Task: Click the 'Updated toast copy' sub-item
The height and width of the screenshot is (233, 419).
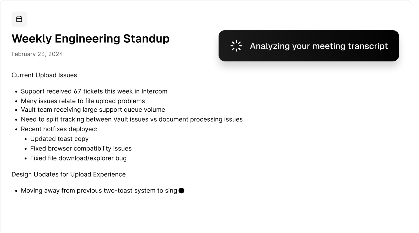Action: pos(59,139)
